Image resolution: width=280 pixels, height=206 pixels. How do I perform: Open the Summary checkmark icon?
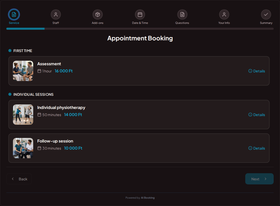coord(266,14)
